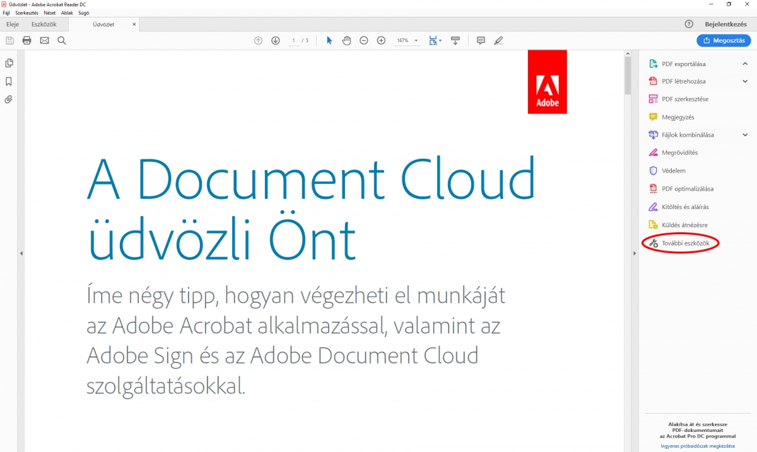Image resolution: width=757 pixels, height=452 pixels.
Task: Add a comment with speech bubble icon
Action: coord(481,40)
